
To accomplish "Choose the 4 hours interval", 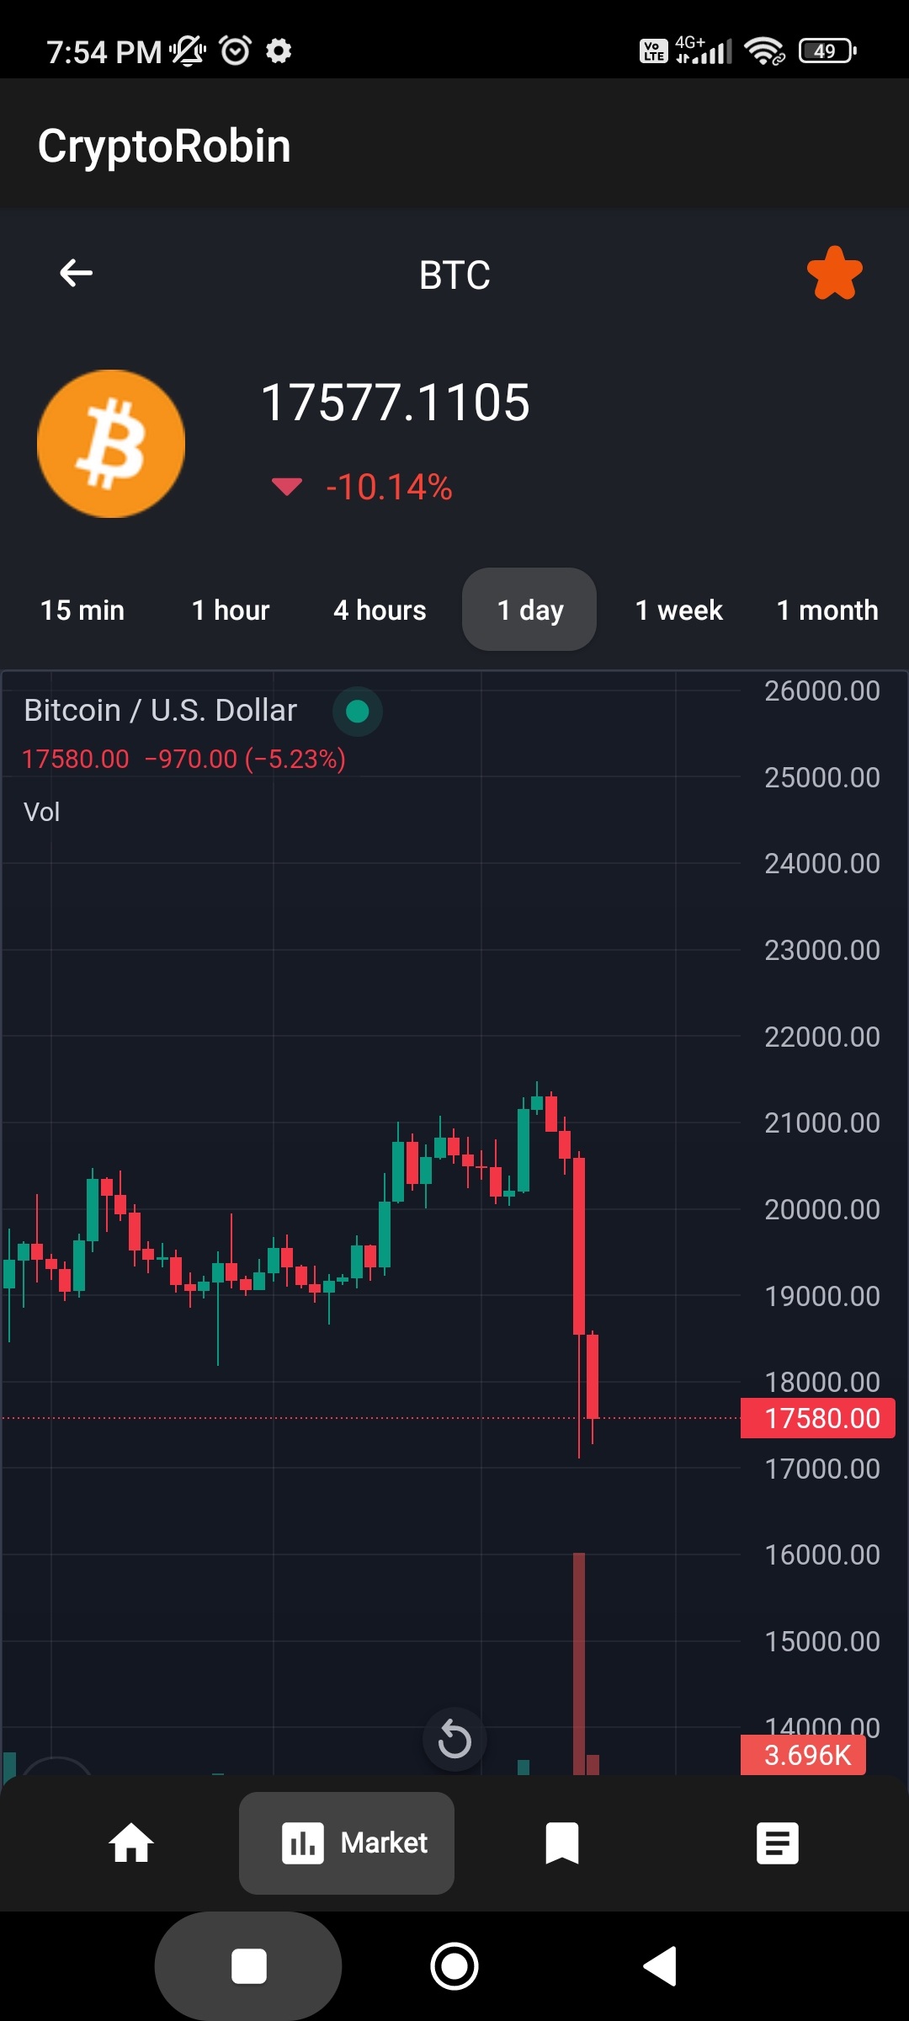I will click(x=380, y=611).
